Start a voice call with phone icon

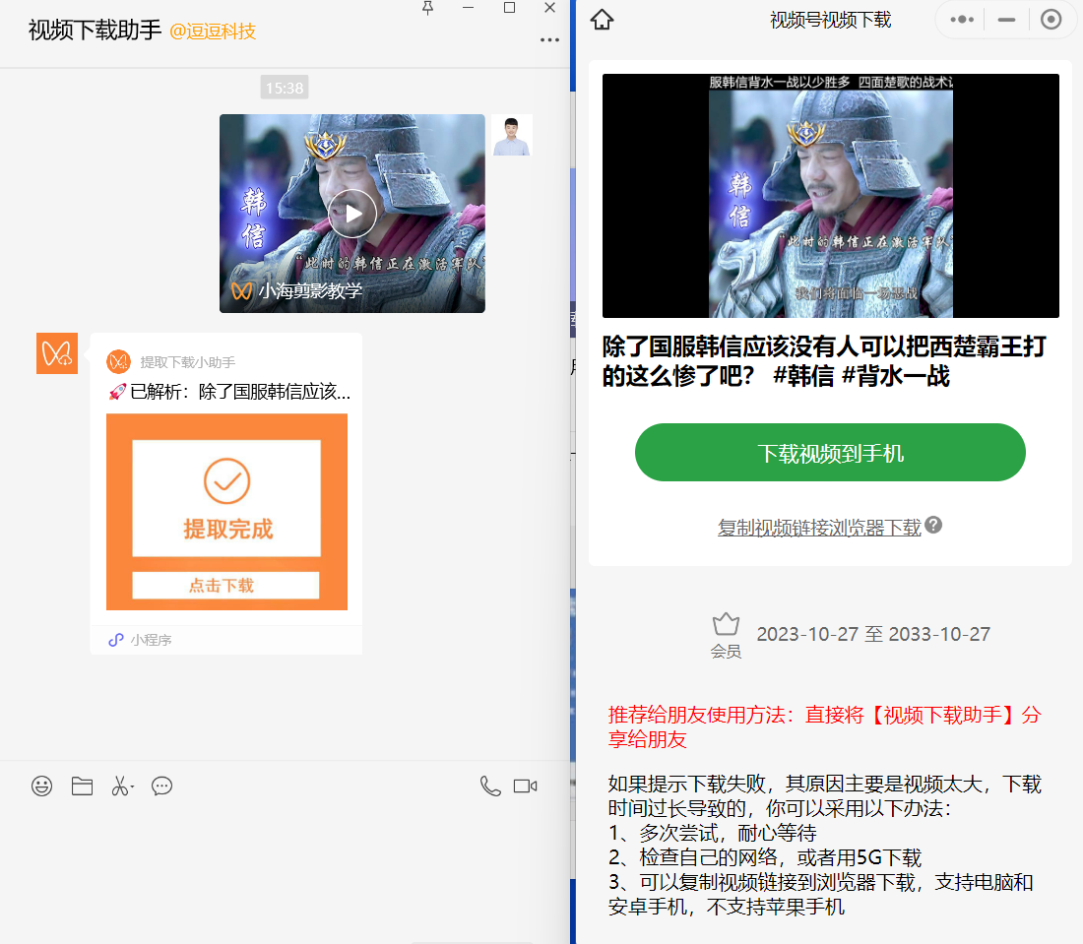tap(490, 786)
